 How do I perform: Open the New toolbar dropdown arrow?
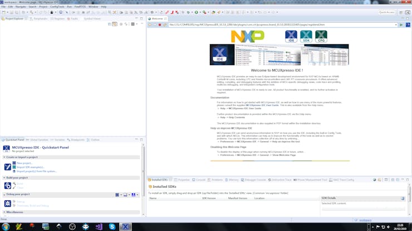[7, 12]
